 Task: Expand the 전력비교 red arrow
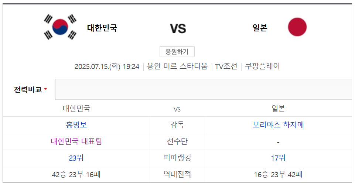(45, 89)
